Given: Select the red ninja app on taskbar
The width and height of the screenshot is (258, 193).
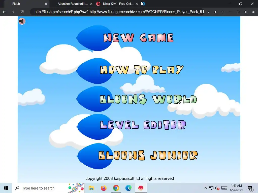Looking at the screenshot, I should (x=141, y=188).
